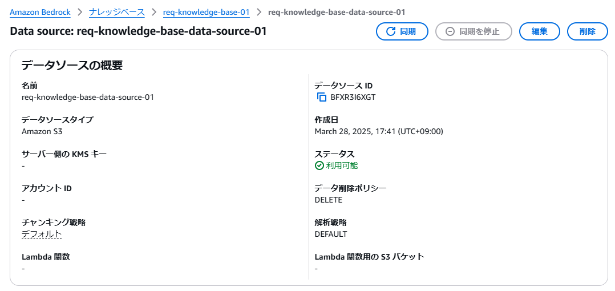Click the データソースタイプ label
Screen dimensions: 615x291
click(58, 120)
